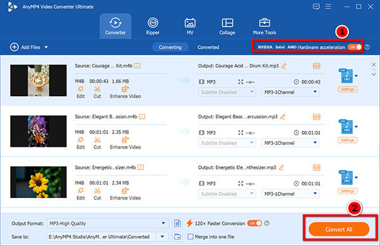The height and width of the screenshot is (246, 380).
Task: Show the Converted list
Action: click(208, 47)
